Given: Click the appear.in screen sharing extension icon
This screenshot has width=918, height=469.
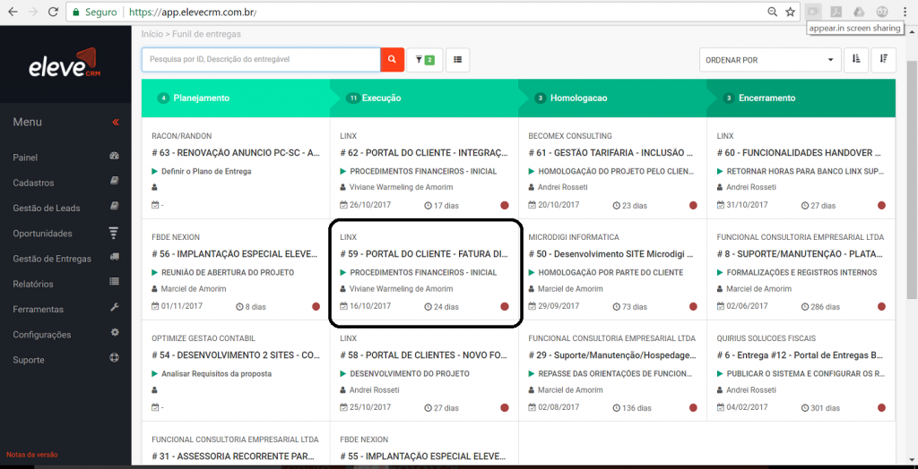Looking at the screenshot, I should coord(811,12).
